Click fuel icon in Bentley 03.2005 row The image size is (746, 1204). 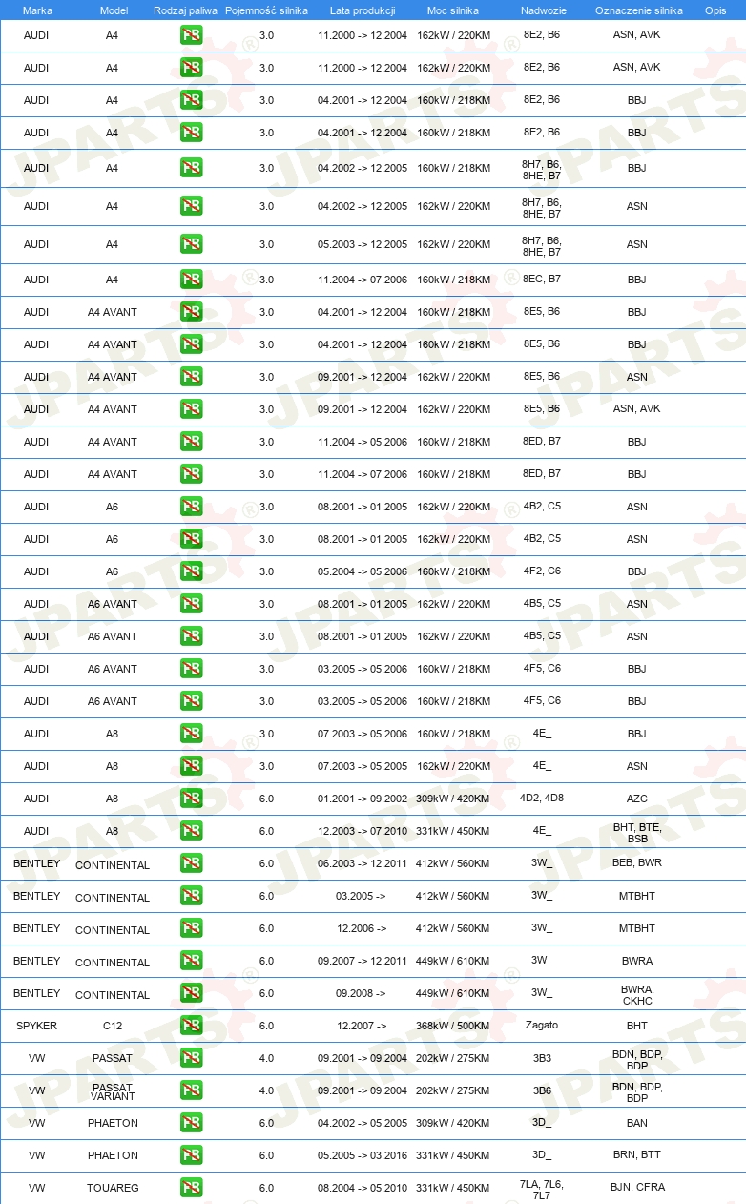click(x=191, y=896)
